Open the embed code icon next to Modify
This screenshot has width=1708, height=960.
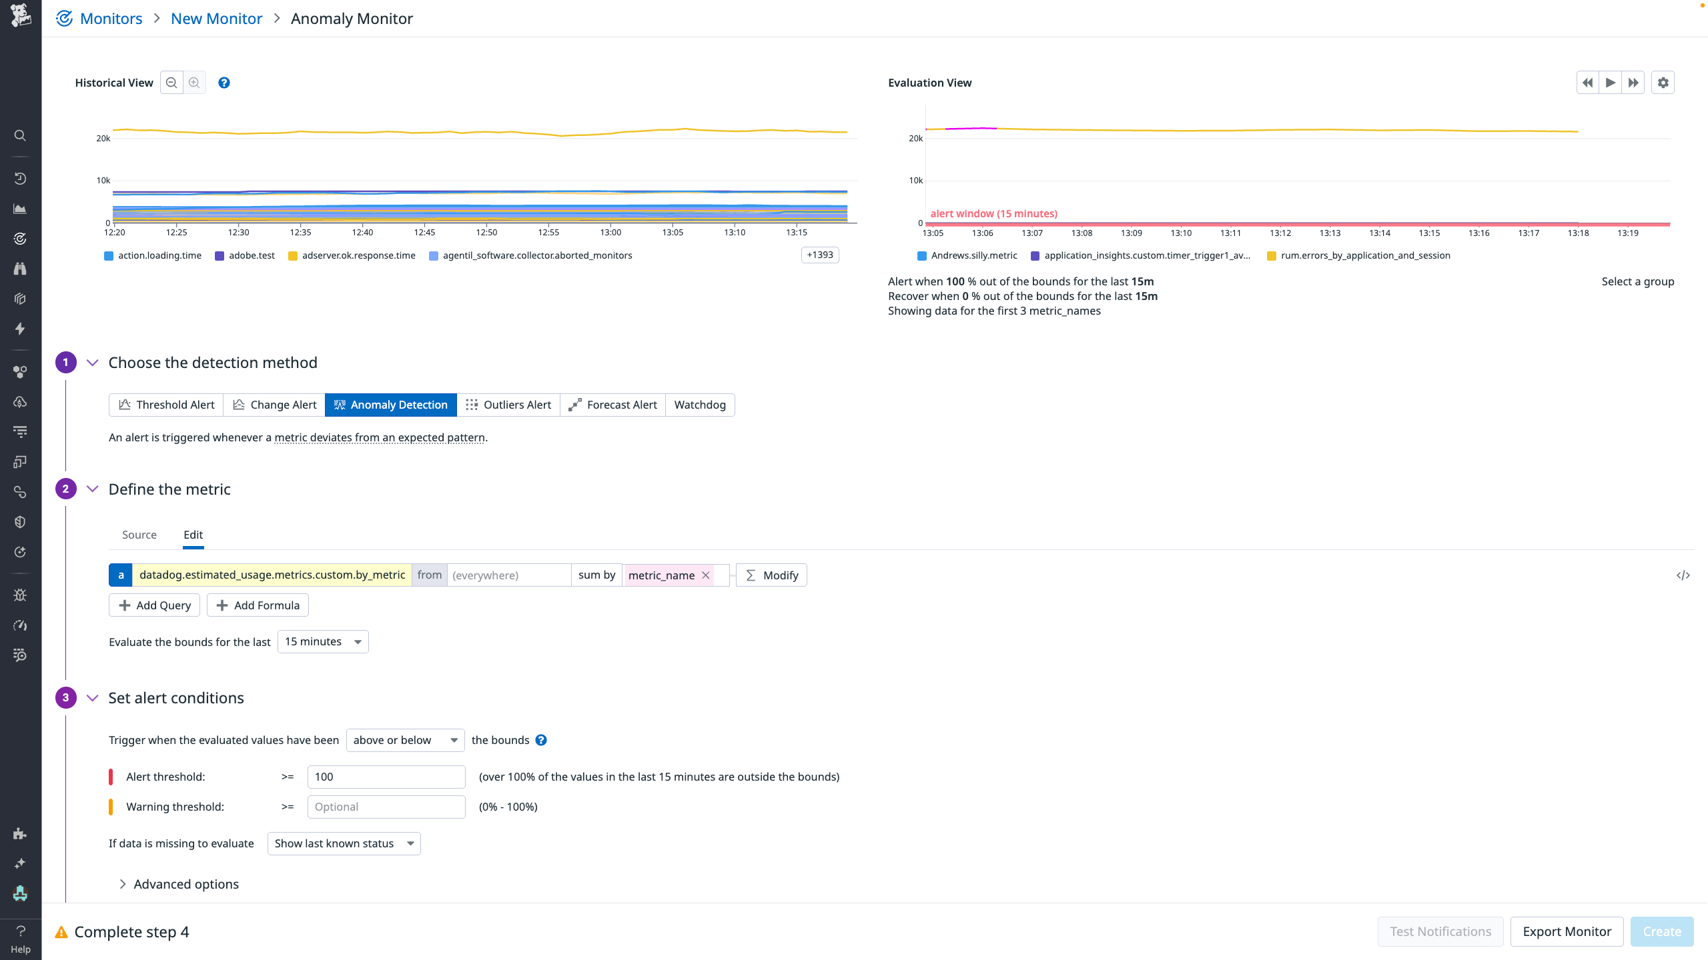tap(1684, 575)
